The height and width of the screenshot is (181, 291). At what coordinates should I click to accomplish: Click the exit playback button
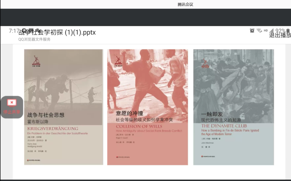tap(280, 35)
